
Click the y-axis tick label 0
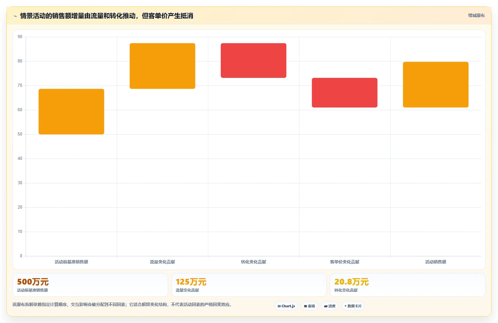[21, 256]
